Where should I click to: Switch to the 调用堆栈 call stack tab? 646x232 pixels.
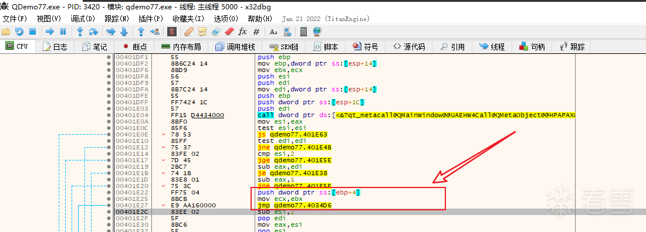(x=235, y=47)
